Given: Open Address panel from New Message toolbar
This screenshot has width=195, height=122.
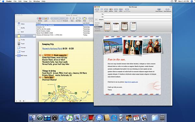Looking at the screenshot, I should (111, 9).
